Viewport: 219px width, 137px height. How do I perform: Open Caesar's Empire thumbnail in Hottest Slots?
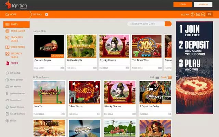click(x=49, y=46)
